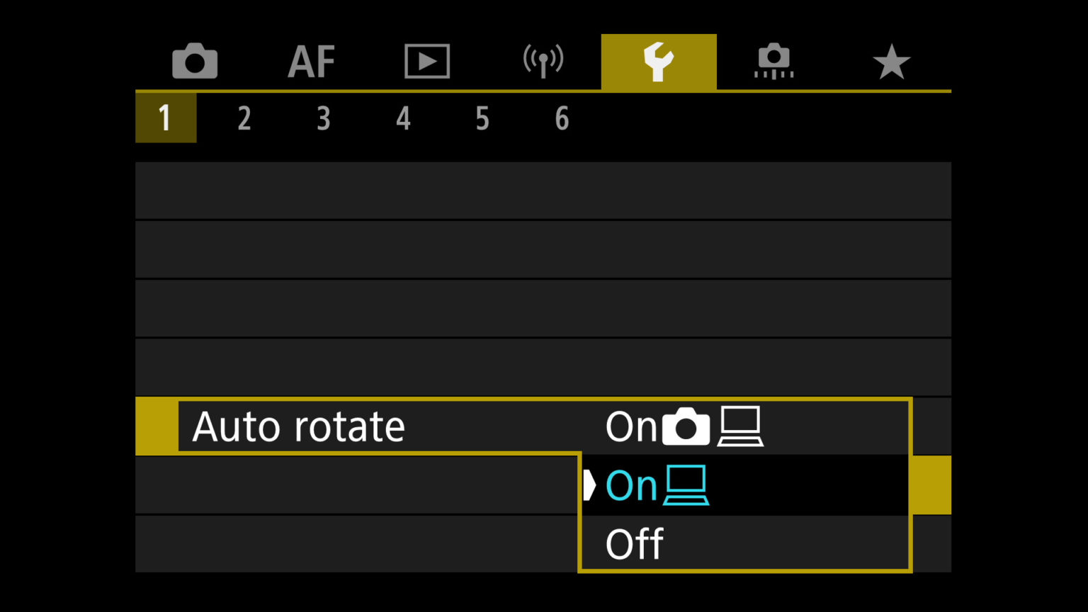Open the Setup wrench menu
The width and height of the screenshot is (1088, 612).
tap(658, 62)
